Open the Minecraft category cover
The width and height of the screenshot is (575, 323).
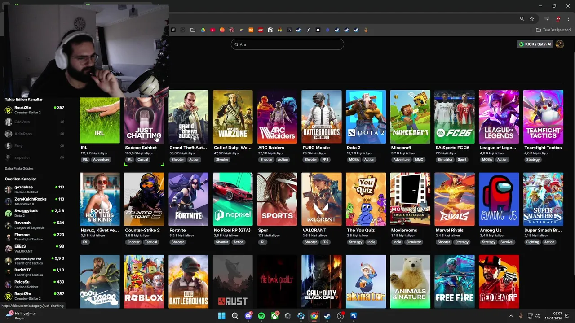[x=410, y=117]
